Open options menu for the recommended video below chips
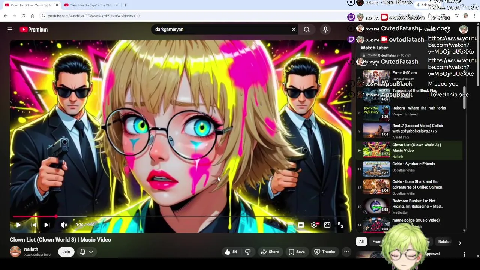Image resolution: width=480 pixels, height=270 pixels. coord(464,254)
